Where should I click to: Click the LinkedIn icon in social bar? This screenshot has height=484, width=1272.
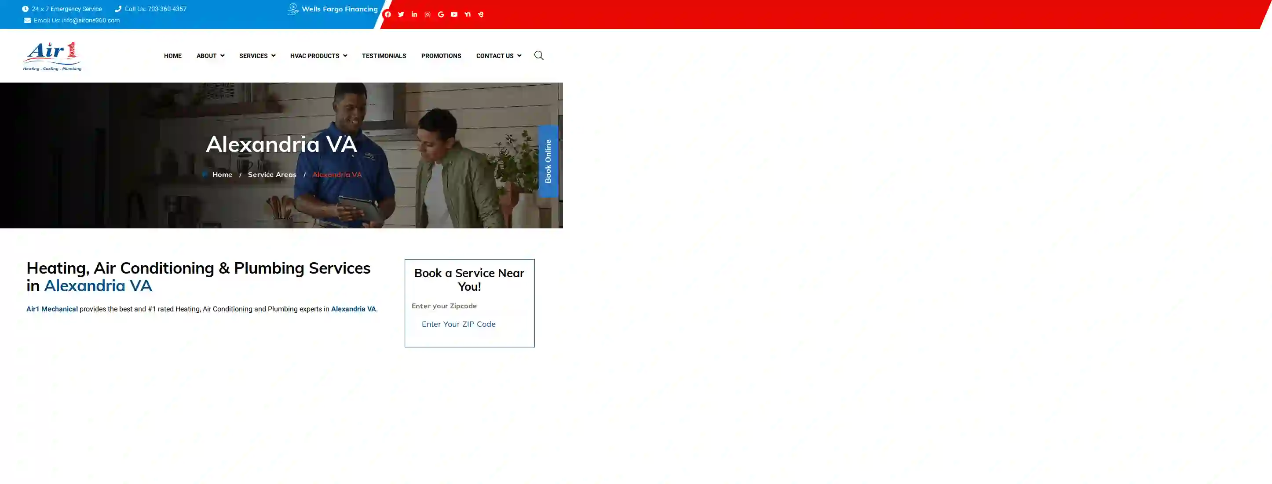[414, 14]
